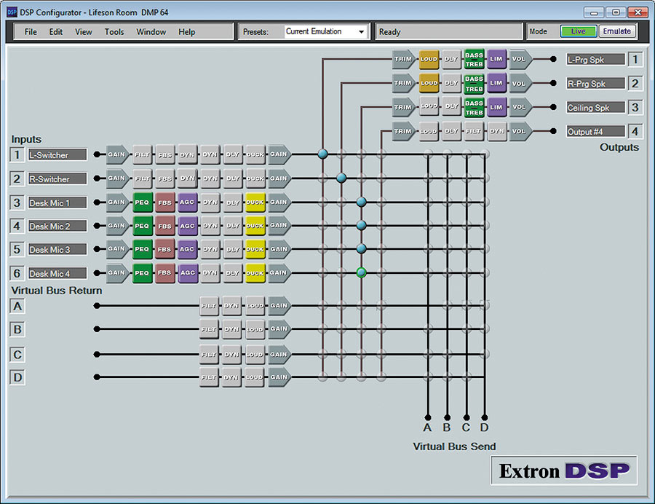Switch to Live mode
The image size is (655, 504).
click(579, 31)
